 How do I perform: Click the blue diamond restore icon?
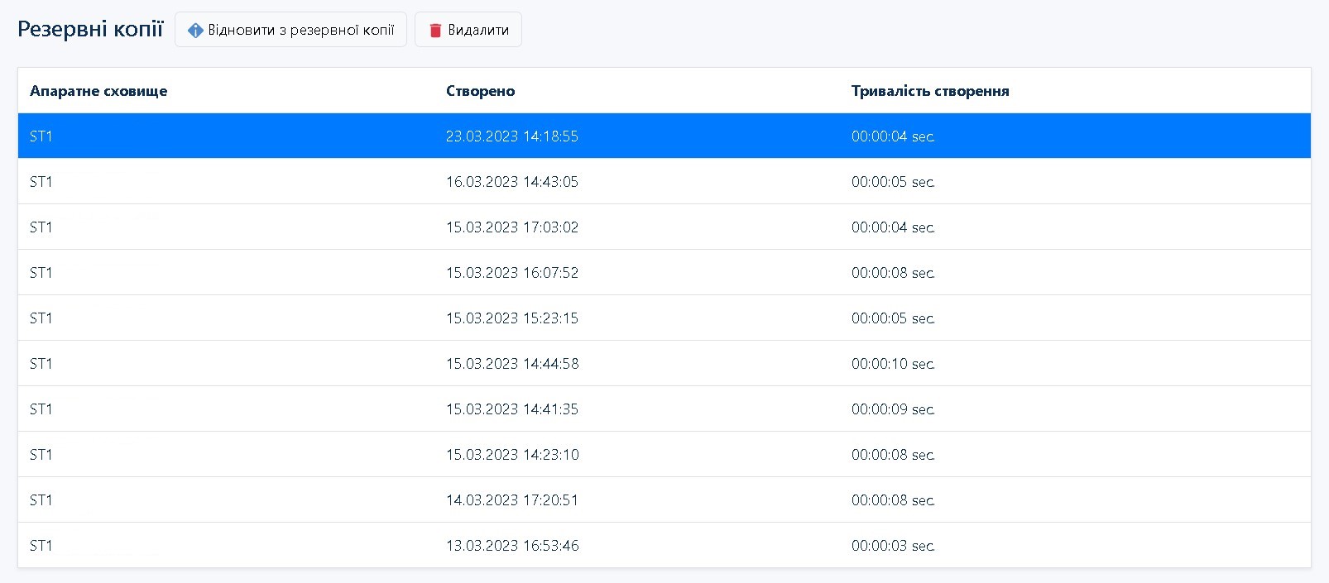[195, 31]
